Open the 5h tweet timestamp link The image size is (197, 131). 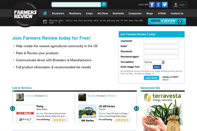click(x=60, y=23)
